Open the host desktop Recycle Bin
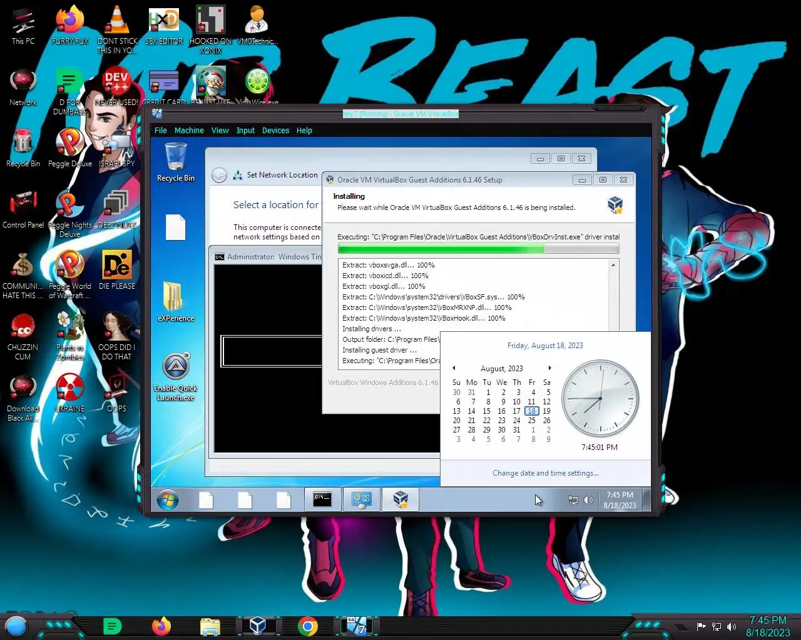The width and height of the screenshot is (801, 640). pyautogui.click(x=23, y=148)
